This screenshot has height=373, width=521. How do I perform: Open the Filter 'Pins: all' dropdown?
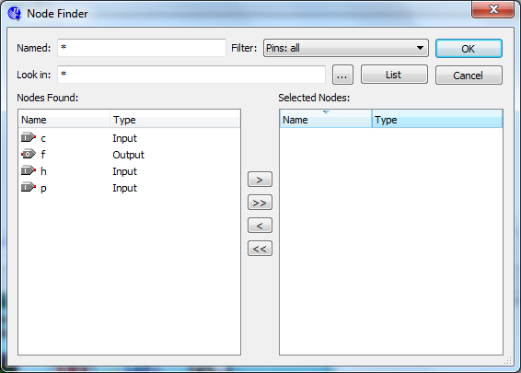[x=346, y=48]
